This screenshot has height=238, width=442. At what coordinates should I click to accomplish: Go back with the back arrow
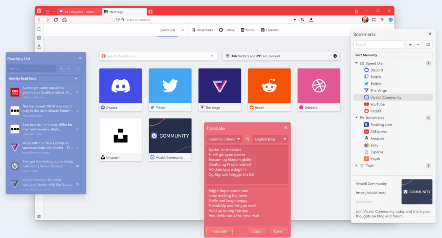pyautogui.click(x=39, y=20)
